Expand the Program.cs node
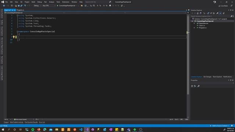Viewport: 235px width, 132px height. (194, 28)
